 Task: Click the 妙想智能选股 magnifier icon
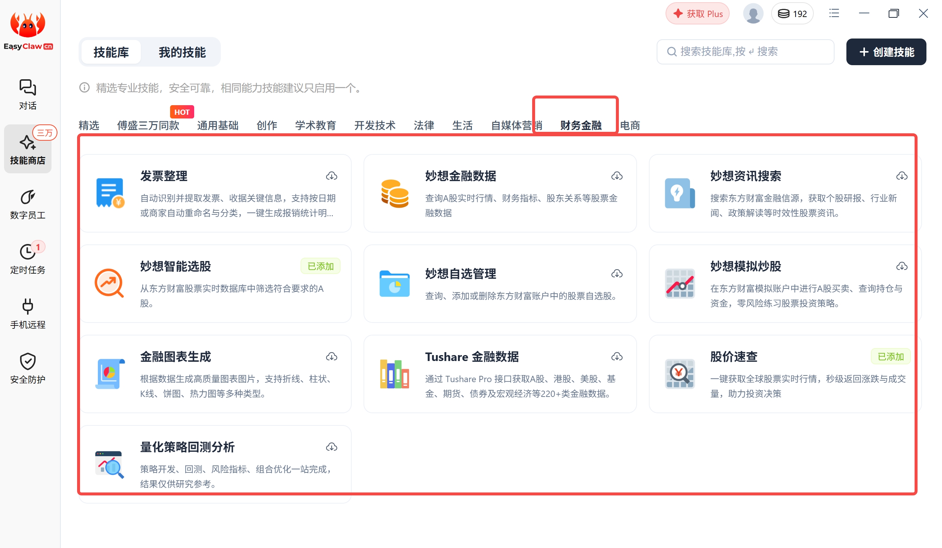[109, 284]
